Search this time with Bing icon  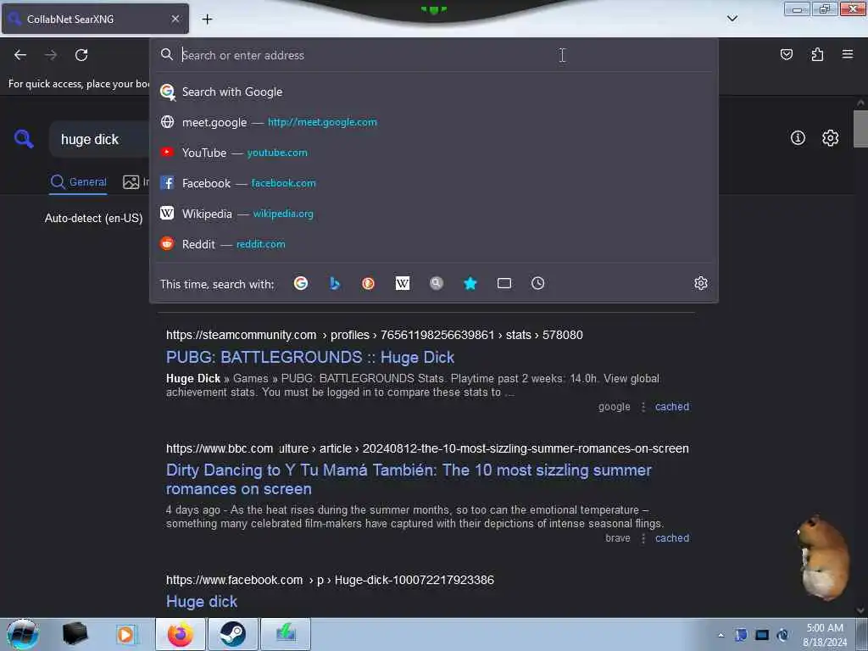click(334, 283)
